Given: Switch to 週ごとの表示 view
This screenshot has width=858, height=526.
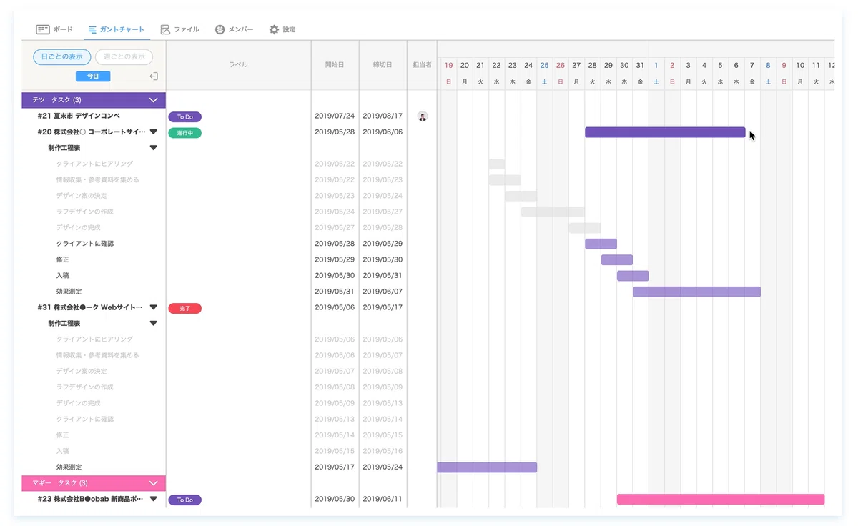Looking at the screenshot, I should tap(124, 56).
